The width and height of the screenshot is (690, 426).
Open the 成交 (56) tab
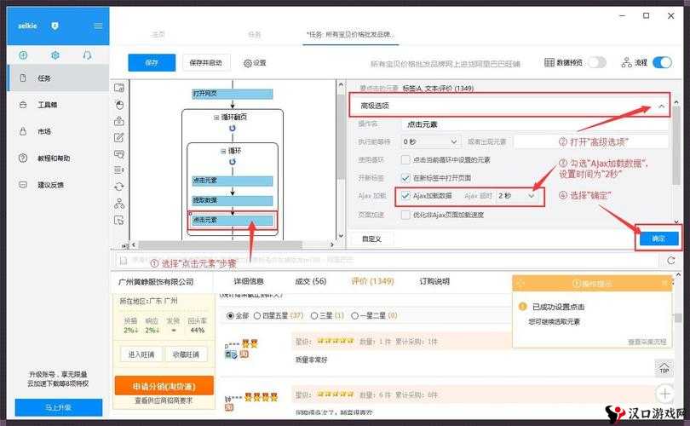(x=310, y=281)
